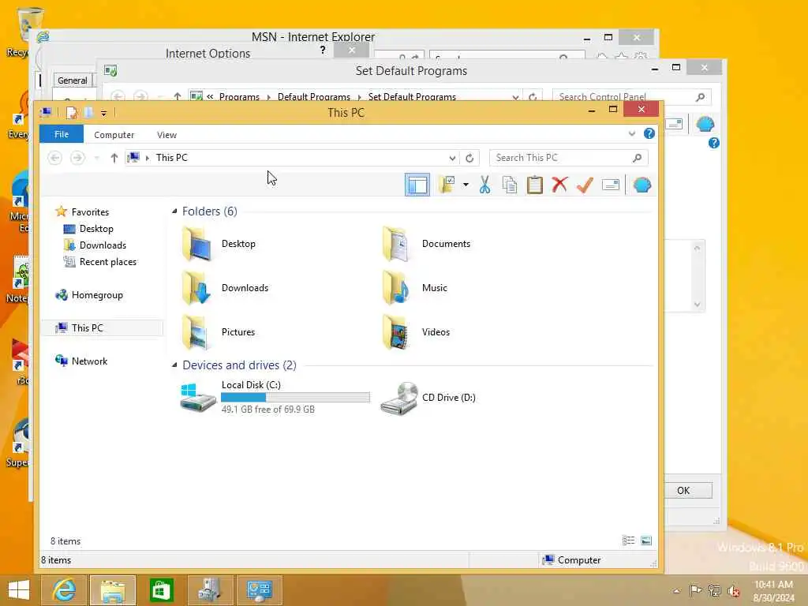Open the Customize Quick Access Toolbar dropdown
Image resolution: width=808 pixels, height=606 pixels.
pos(103,113)
